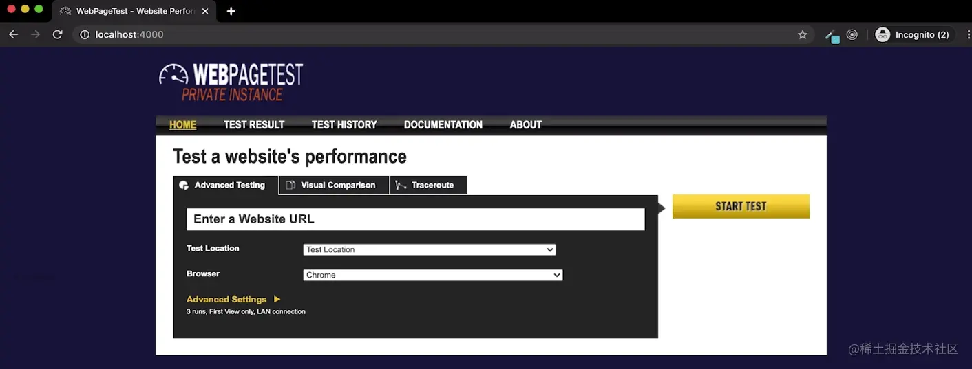Open the TEST RESULT navigation item
Viewport: 972px width, 369px height.
[x=254, y=125]
